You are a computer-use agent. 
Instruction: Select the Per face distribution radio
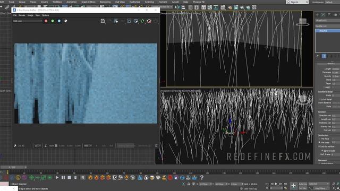pyautogui.click(x=320, y=138)
